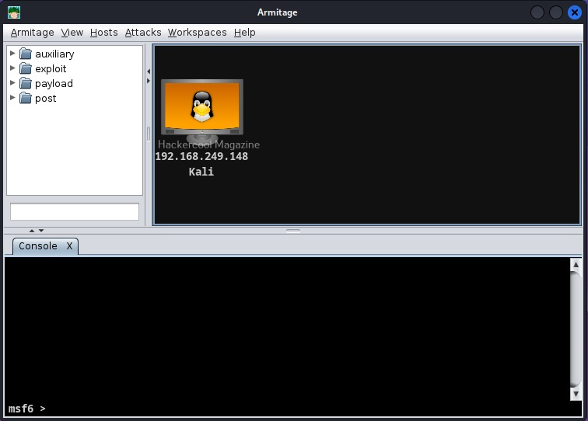Expand module panel using right arrow

(x=149, y=81)
